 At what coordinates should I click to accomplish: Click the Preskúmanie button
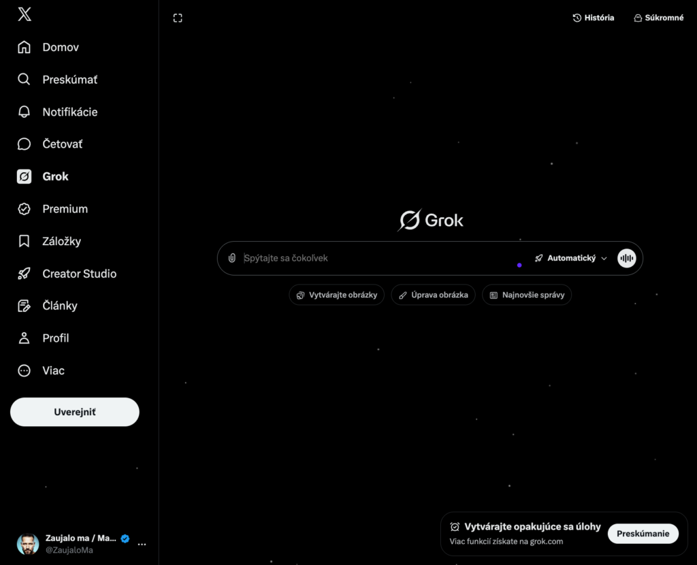643,534
